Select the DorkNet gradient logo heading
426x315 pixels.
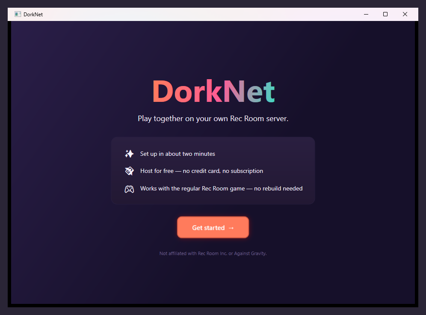coord(213,92)
